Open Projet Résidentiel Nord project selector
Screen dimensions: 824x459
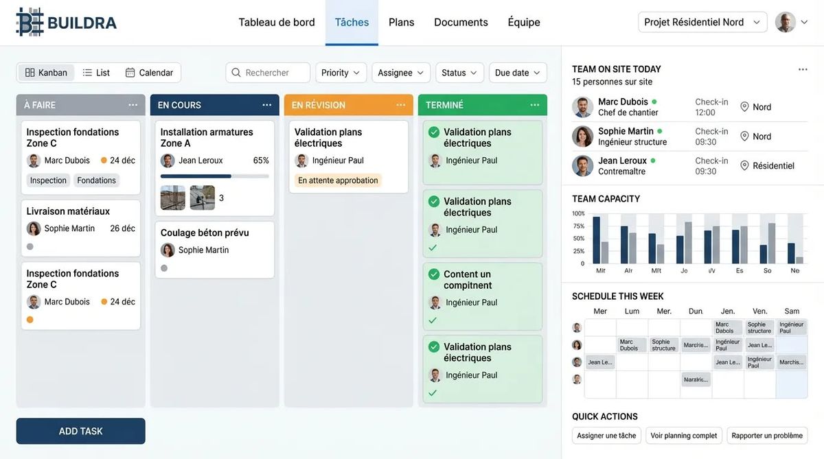click(702, 22)
